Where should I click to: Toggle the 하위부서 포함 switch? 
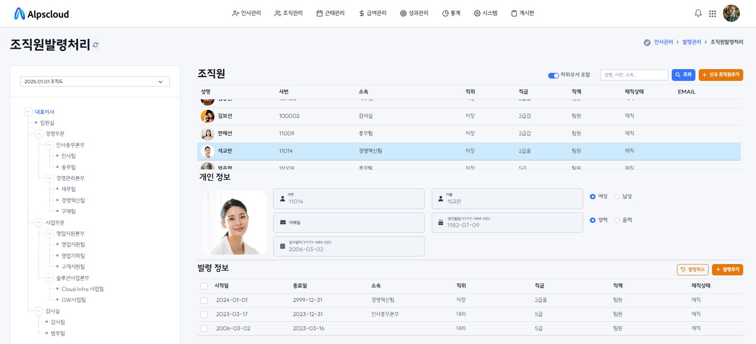click(553, 75)
